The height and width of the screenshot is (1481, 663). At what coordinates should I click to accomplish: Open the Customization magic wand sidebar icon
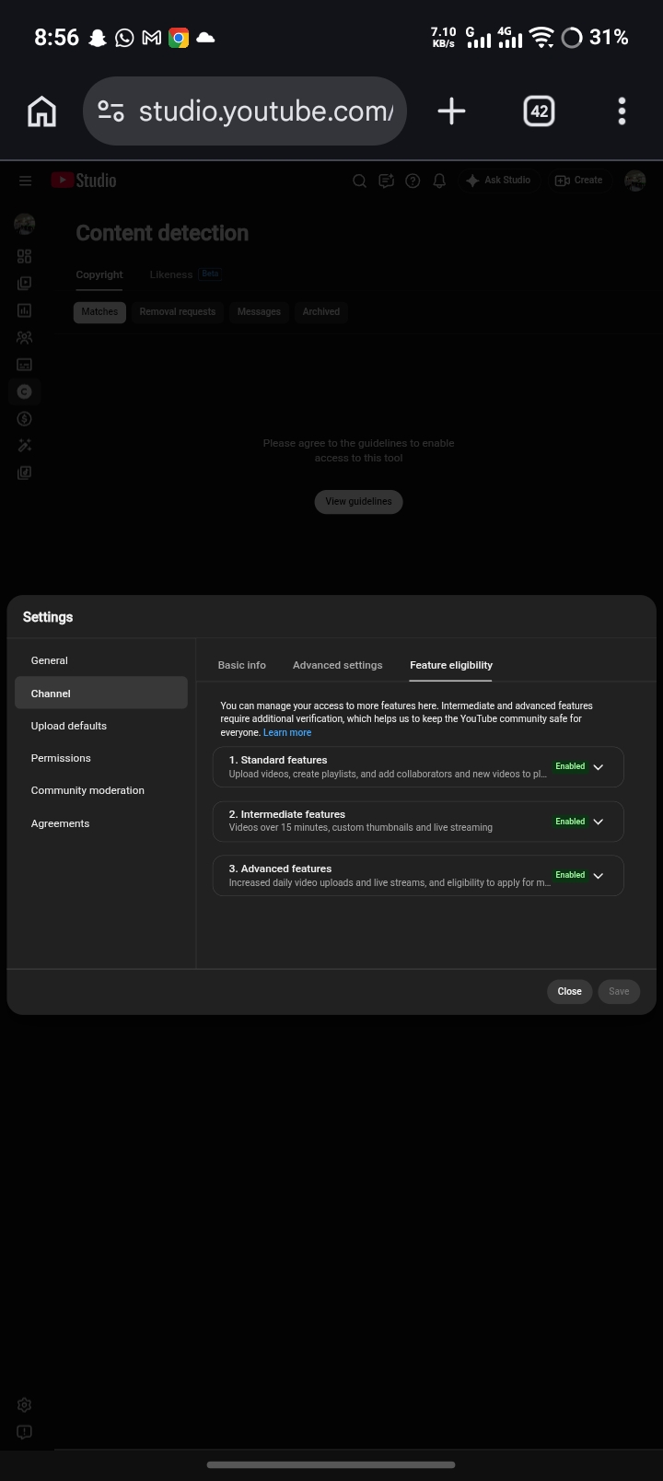coord(25,446)
